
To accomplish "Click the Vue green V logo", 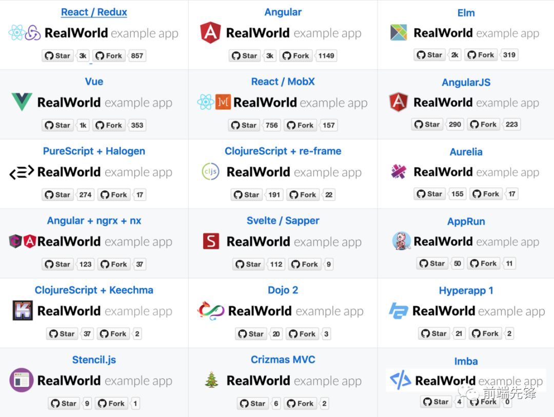I will (x=22, y=102).
